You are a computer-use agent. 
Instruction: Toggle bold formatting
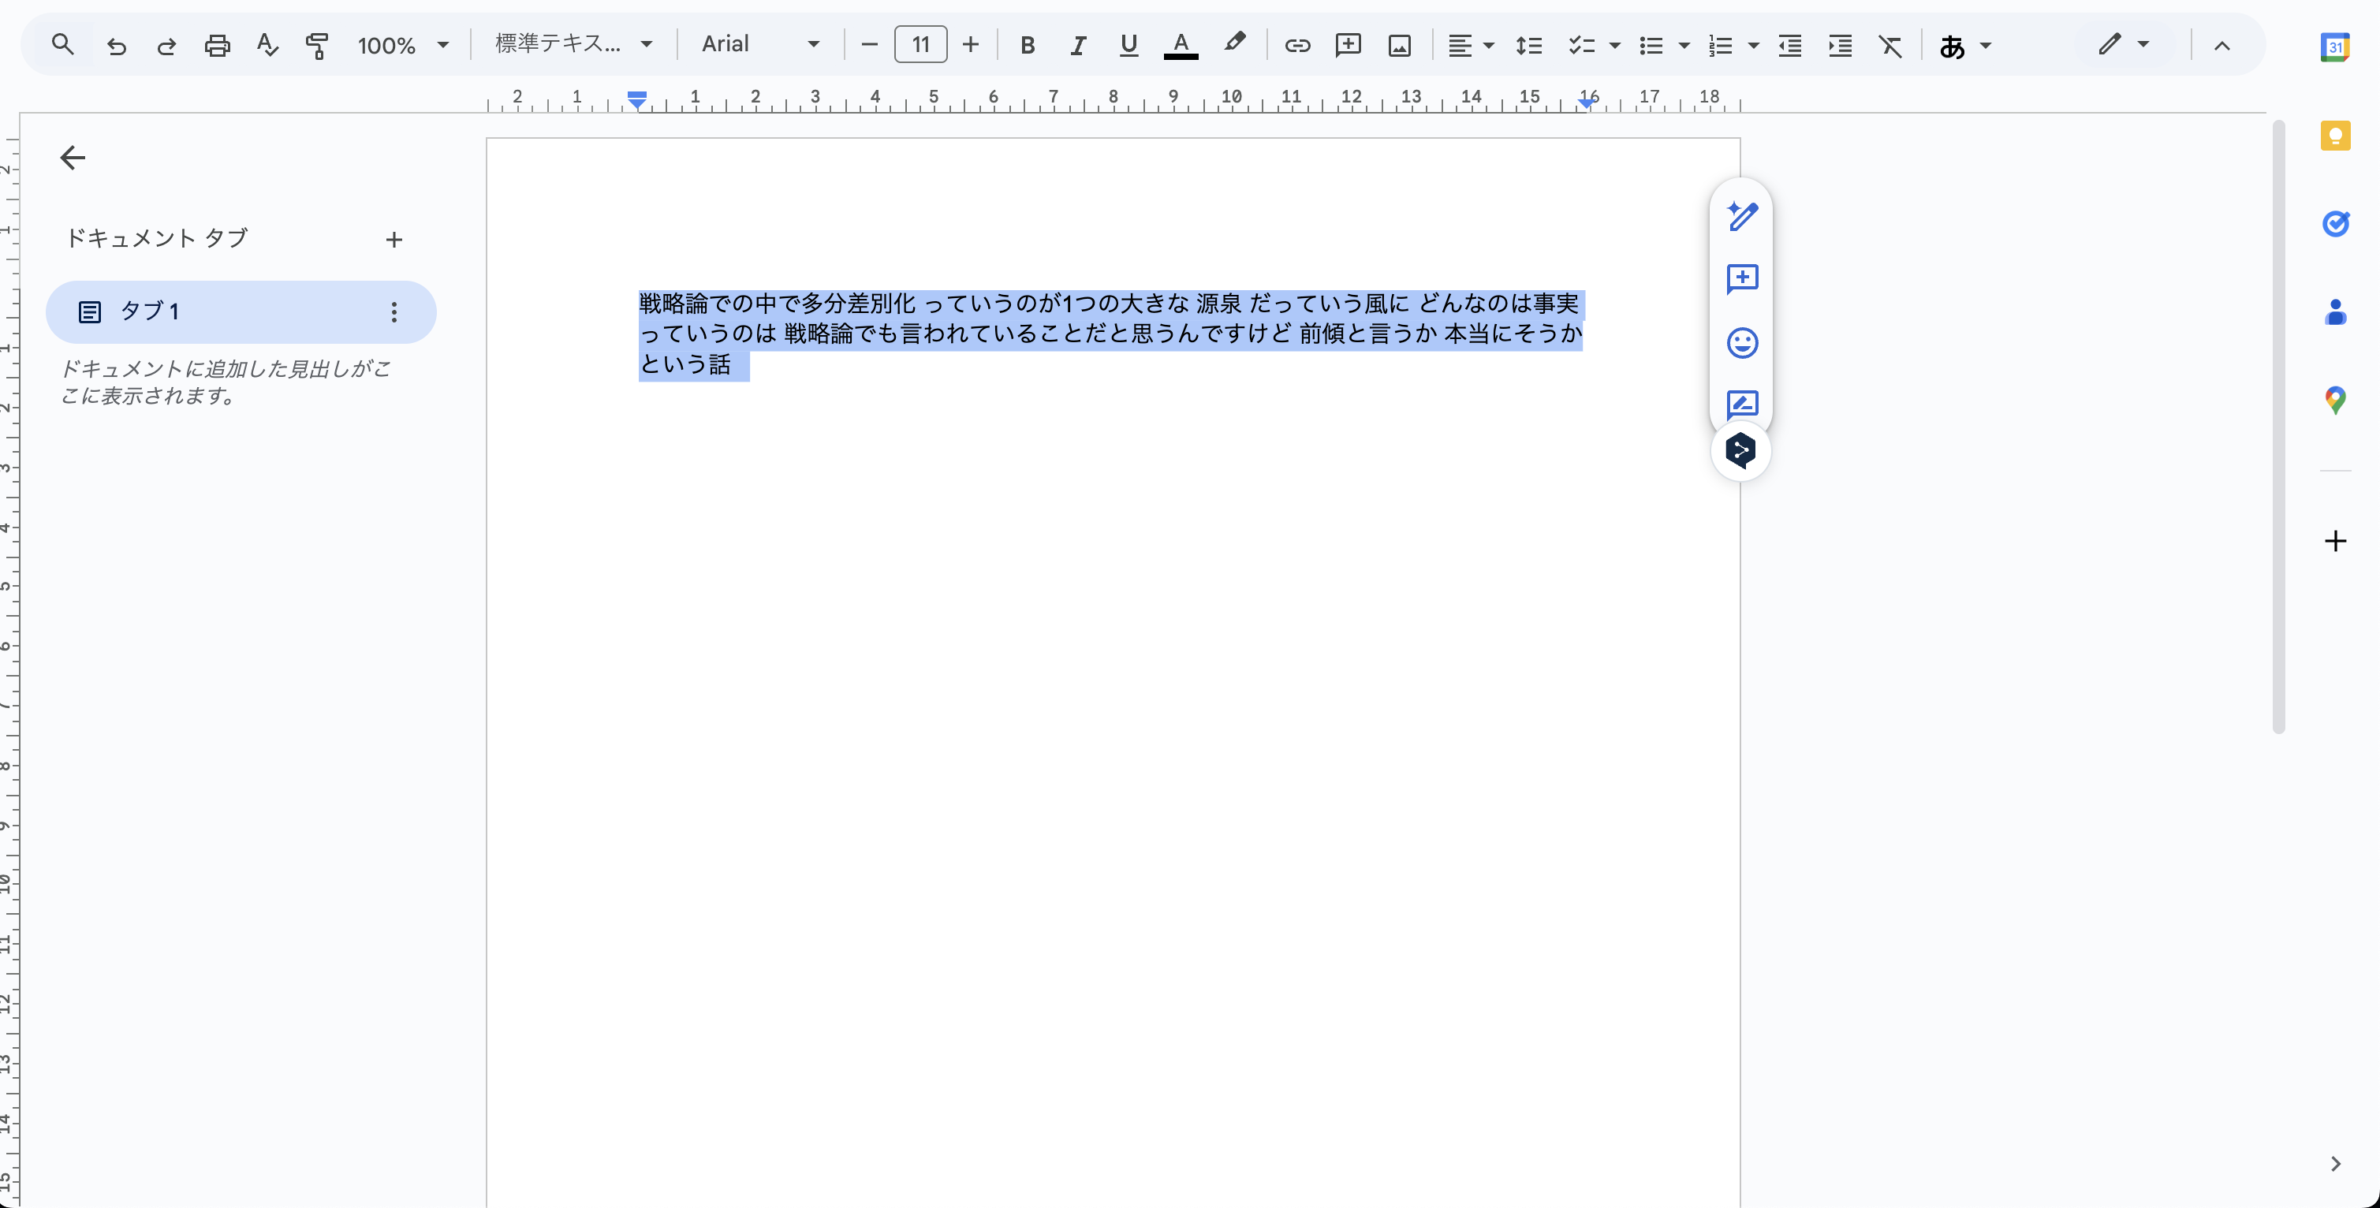click(1027, 45)
